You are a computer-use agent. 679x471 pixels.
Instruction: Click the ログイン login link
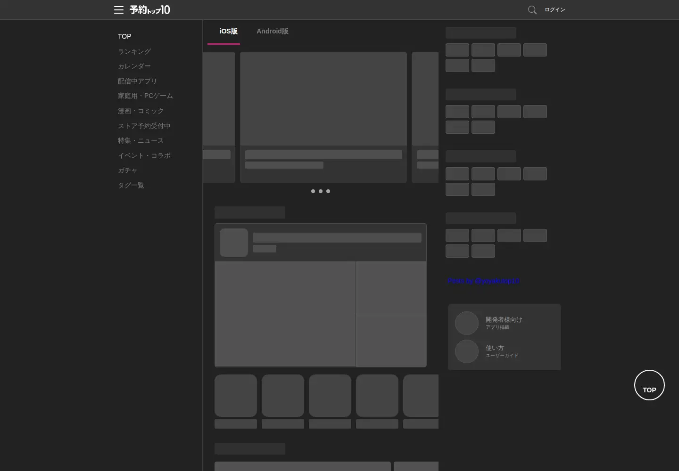point(555,10)
